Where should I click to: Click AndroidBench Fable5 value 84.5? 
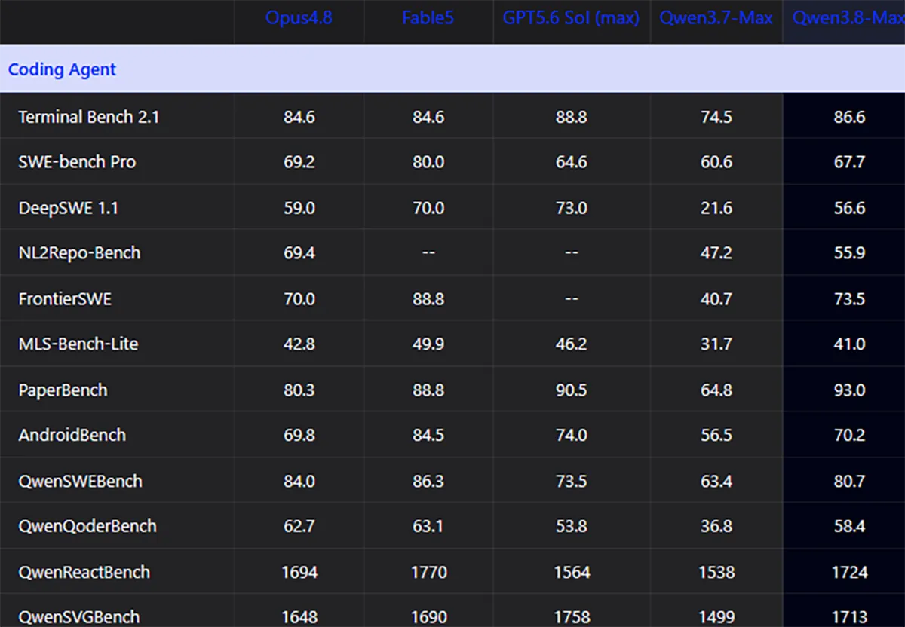tap(428, 436)
